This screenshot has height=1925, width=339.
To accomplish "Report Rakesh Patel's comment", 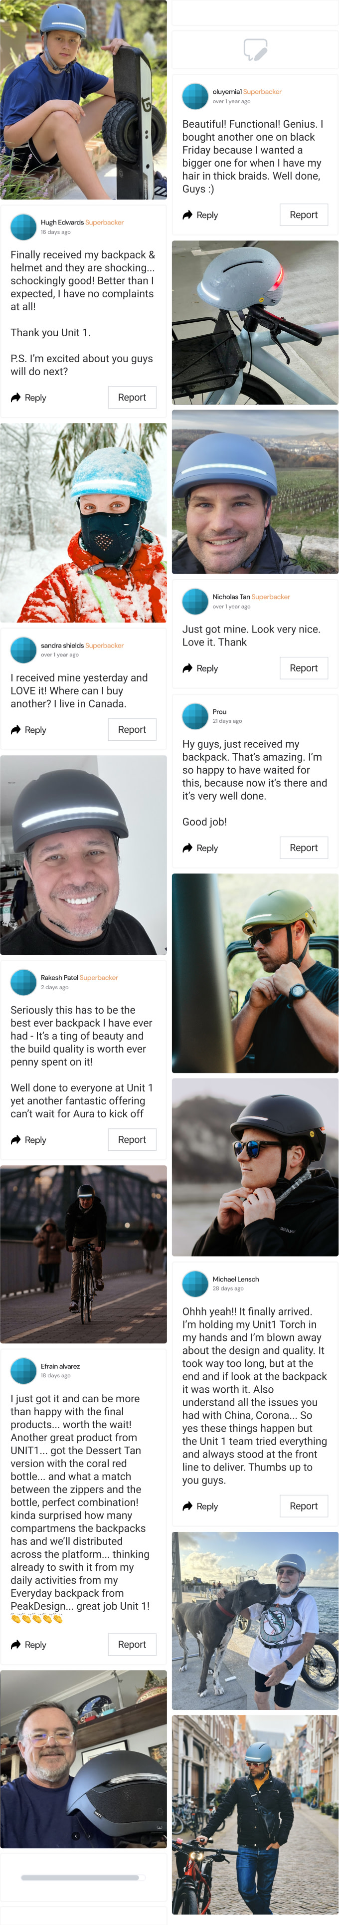I will pos(132,1140).
